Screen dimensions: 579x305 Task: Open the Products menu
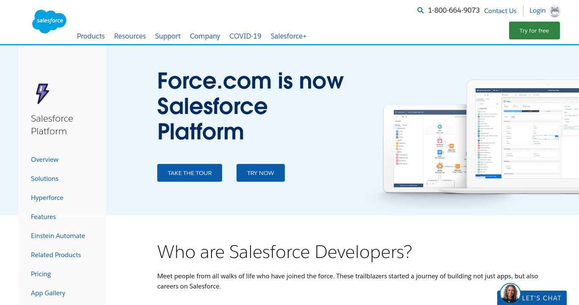[x=91, y=36]
